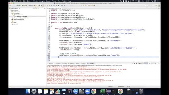Switch to the Snippets tab
Image resolution: width=169 pixels, height=95 pixels.
[83, 63]
